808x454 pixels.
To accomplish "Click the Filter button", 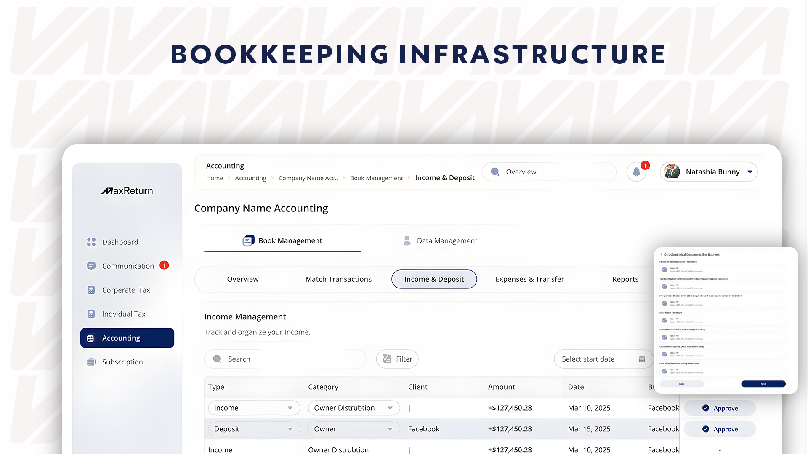I will click(x=397, y=359).
